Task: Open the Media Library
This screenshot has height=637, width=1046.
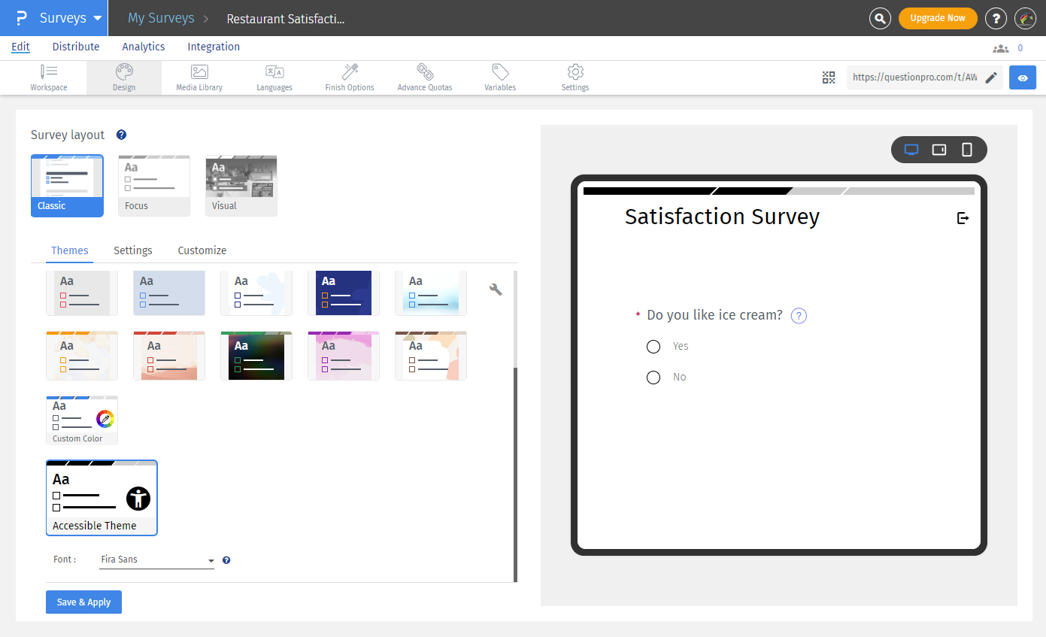Action: tap(199, 77)
